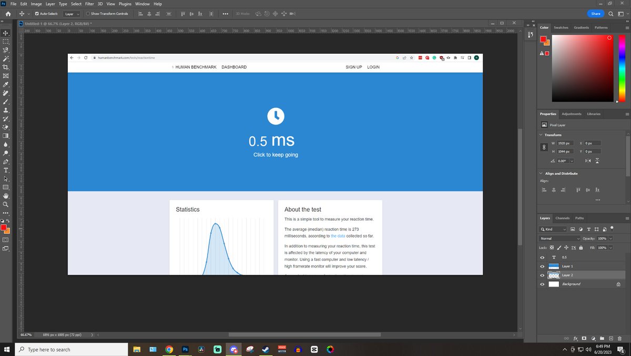631x356 pixels.
Task: Select the Move tool in toolbar
Action: 6,33
